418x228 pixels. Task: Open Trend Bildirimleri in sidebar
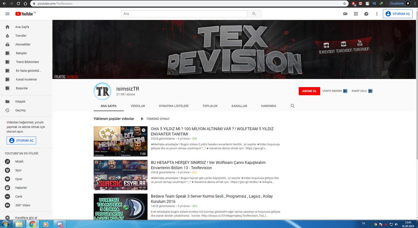(x=28, y=62)
